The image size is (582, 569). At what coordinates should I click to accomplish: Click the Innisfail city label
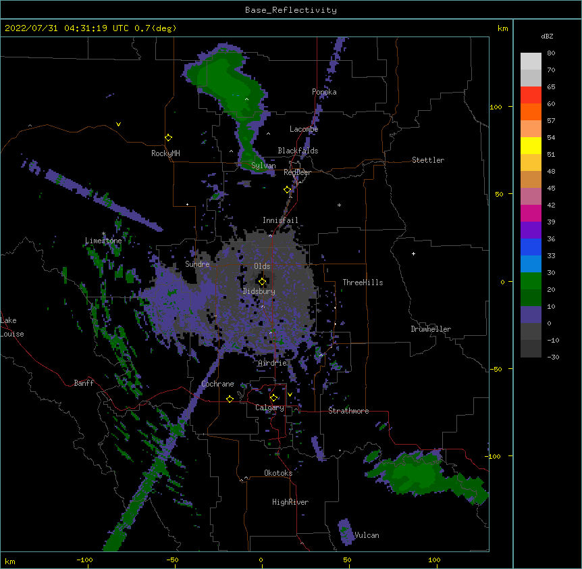coord(280,220)
